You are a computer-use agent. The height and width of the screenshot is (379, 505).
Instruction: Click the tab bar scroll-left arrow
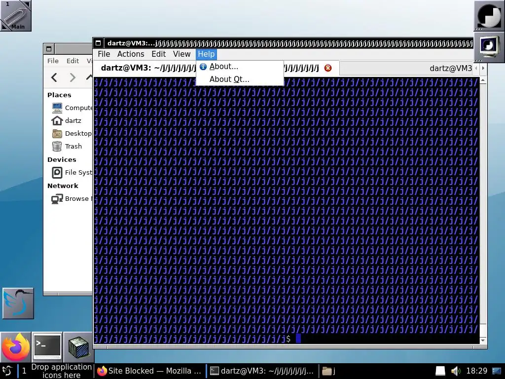[476, 68]
